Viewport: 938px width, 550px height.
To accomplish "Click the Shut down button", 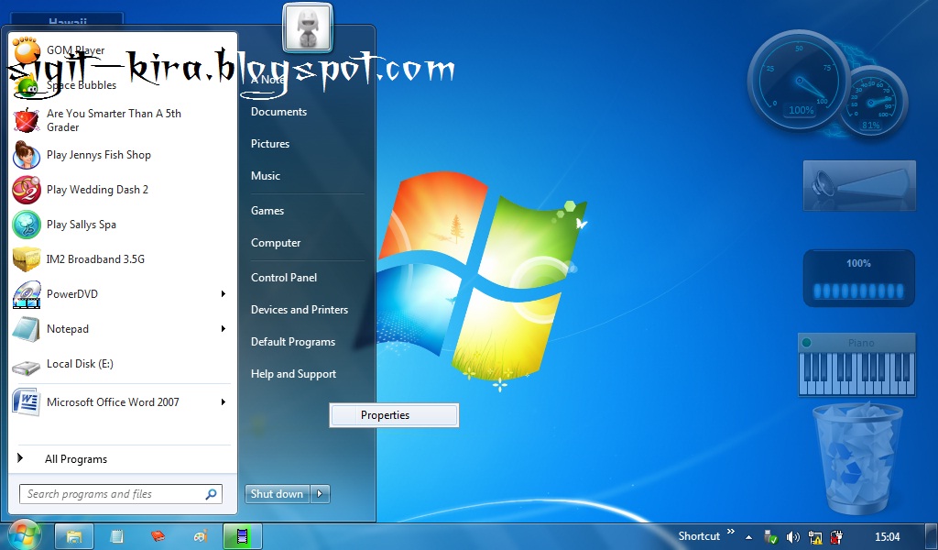I will (278, 494).
